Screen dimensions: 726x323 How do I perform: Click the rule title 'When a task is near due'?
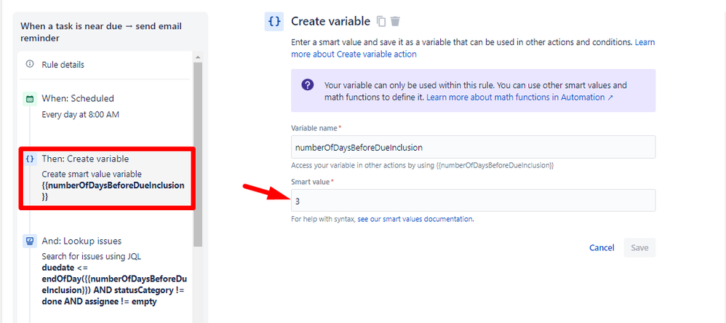101,32
